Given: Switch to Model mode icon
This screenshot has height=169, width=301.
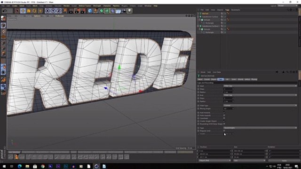Looking at the screenshot, I should coord(3,25).
